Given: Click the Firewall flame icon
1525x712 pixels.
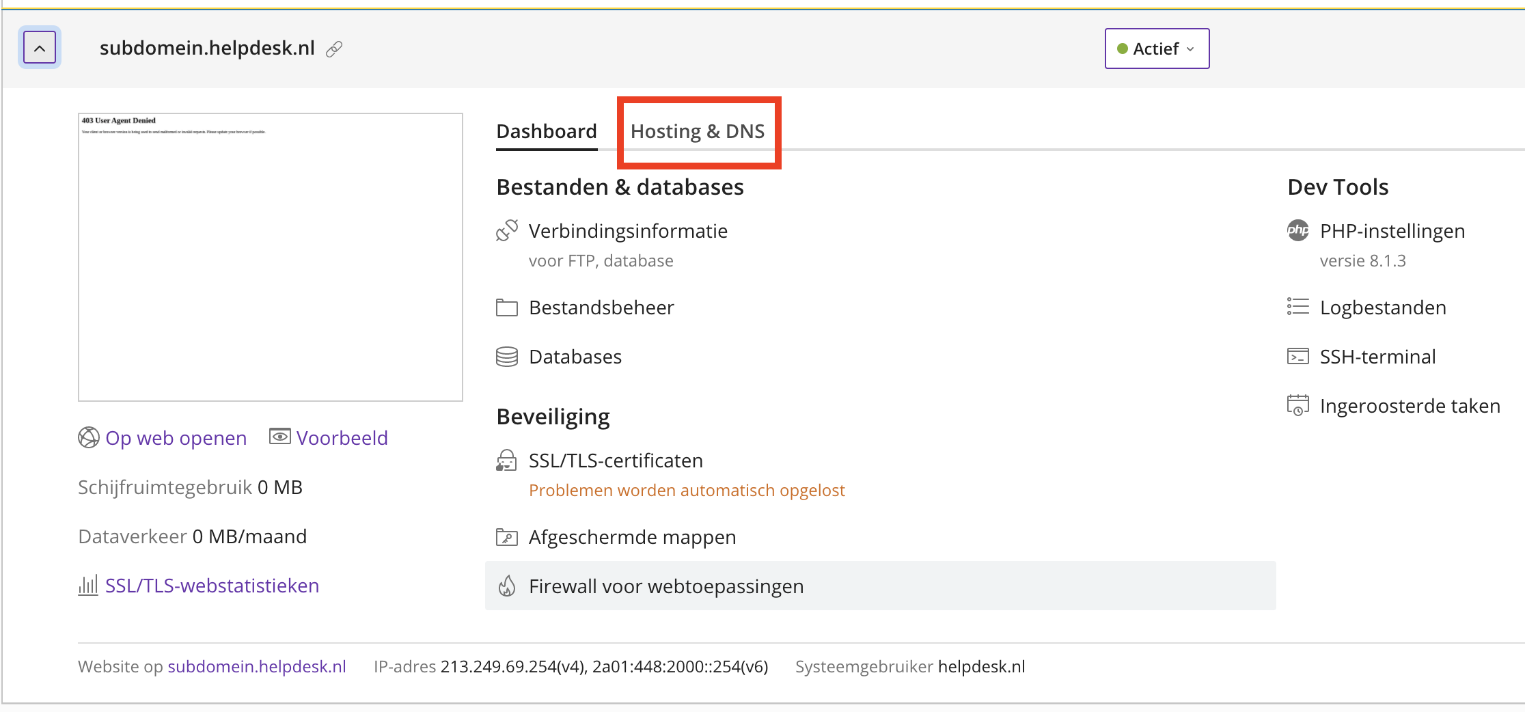Looking at the screenshot, I should point(507,586).
